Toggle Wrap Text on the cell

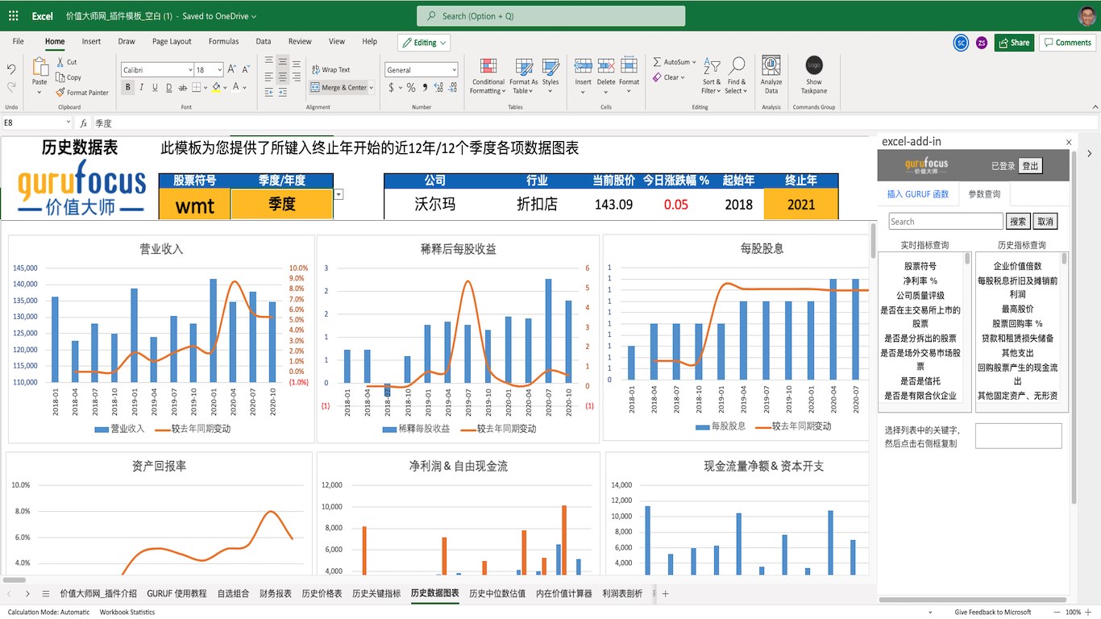click(x=330, y=70)
